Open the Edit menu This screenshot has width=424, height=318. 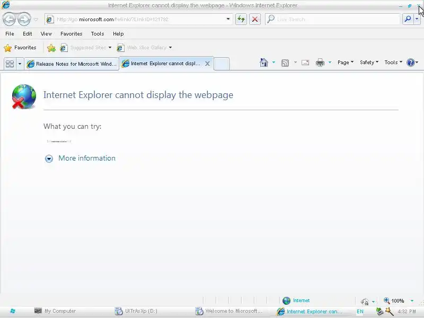28,34
